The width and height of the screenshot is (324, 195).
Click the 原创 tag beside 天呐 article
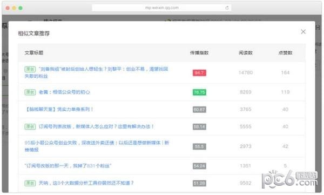pyautogui.click(x=30, y=183)
